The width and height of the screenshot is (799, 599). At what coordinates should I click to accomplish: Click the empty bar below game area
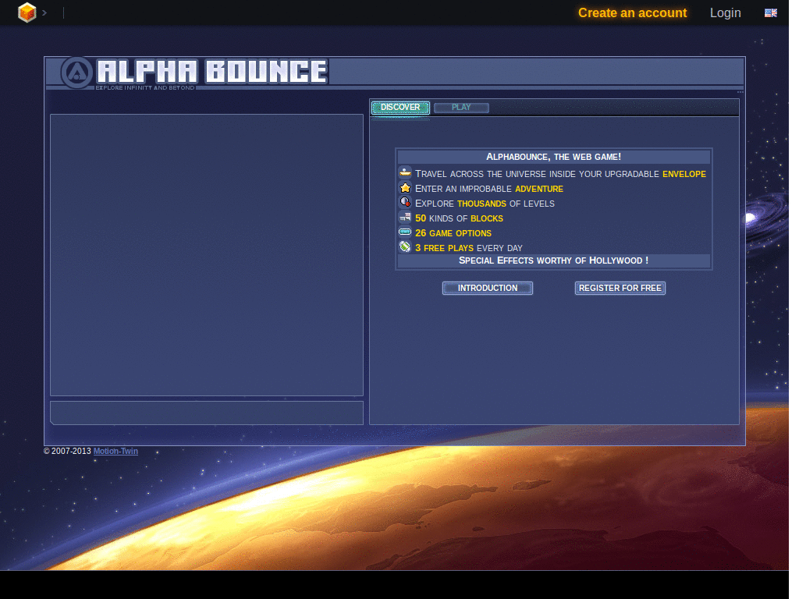coord(207,413)
